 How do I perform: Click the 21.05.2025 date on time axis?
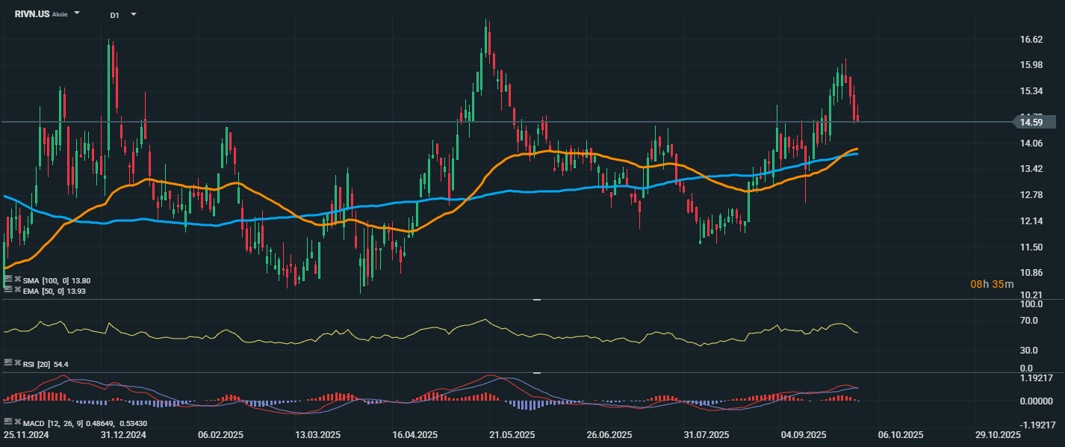512,434
